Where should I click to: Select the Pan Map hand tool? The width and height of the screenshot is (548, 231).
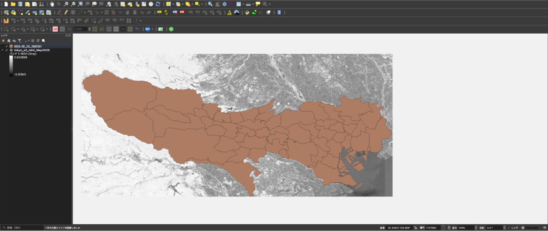click(52, 4)
